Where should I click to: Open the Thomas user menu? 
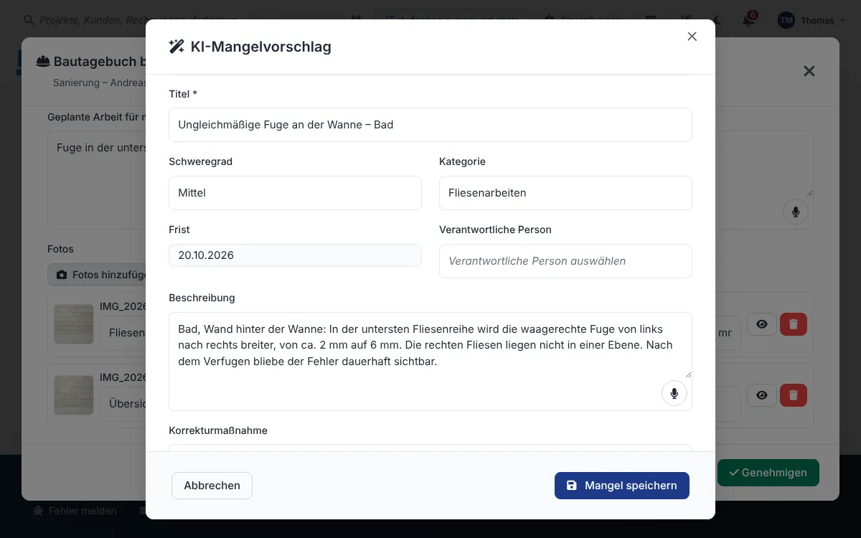click(814, 20)
